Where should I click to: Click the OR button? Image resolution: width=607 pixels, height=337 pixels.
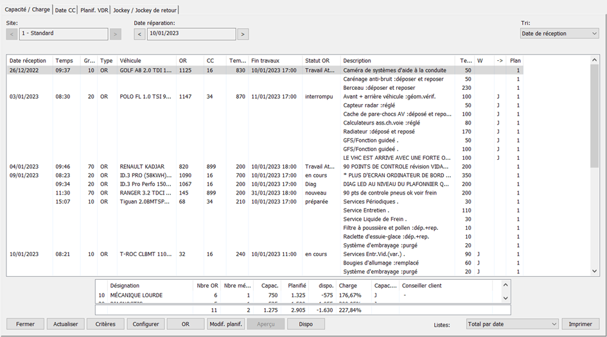coord(186,324)
